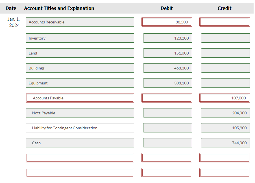Click the Cash account title field

80,143
